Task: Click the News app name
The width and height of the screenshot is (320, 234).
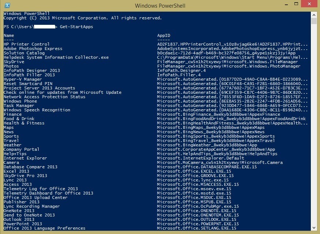Action: [9, 132]
